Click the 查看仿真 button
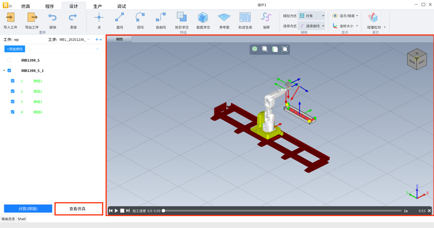This screenshot has height=228, width=434. click(x=79, y=209)
